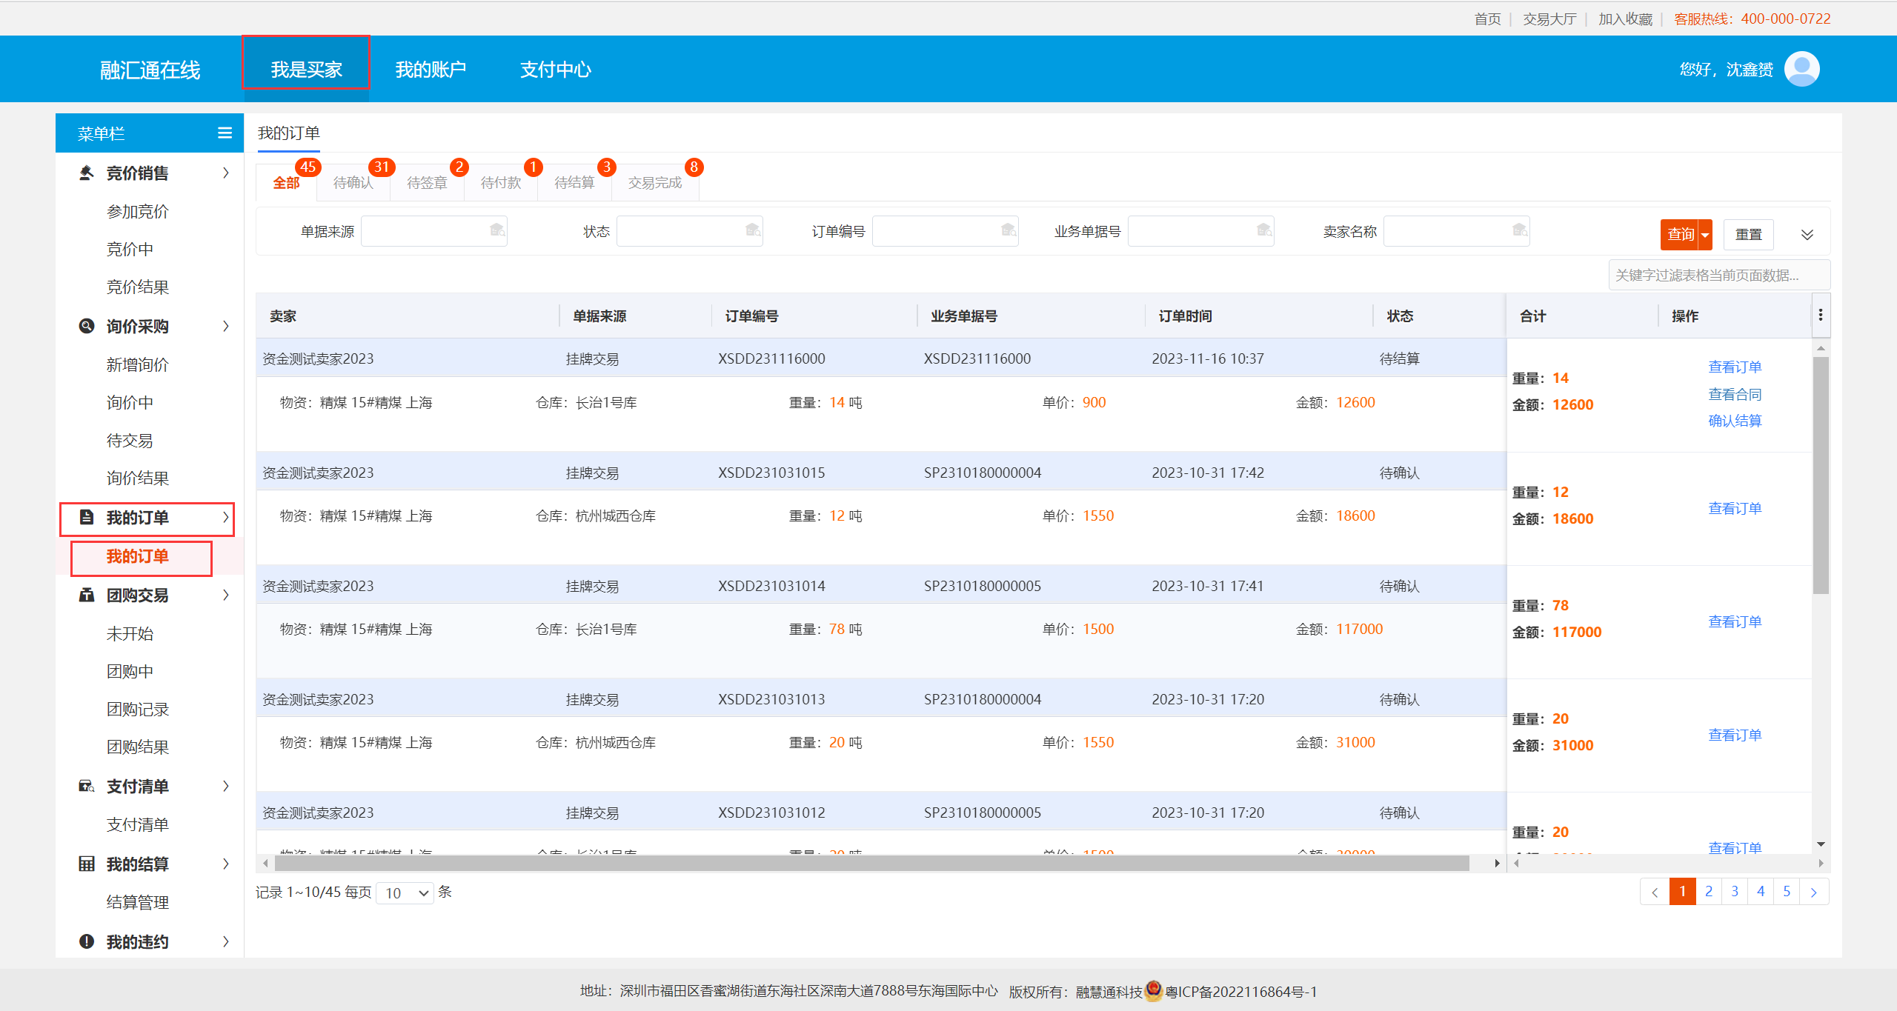Open the 查询 button dropdown arrow
Viewport: 1897px width, 1011px height.
pos(1705,235)
